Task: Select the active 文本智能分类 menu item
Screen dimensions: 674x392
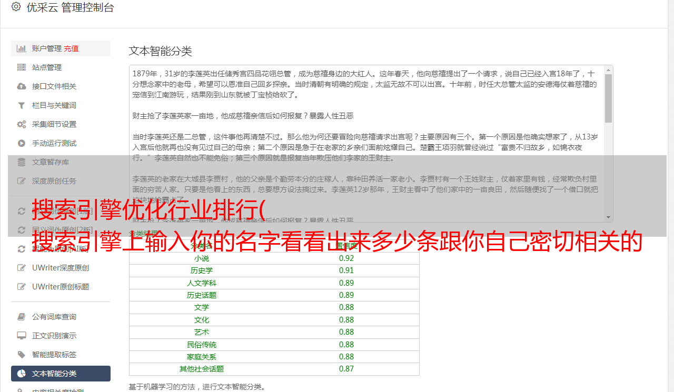Action: click(x=61, y=374)
